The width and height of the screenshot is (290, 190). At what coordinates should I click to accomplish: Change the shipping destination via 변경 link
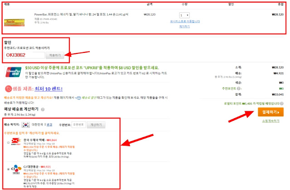tap(49, 125)
